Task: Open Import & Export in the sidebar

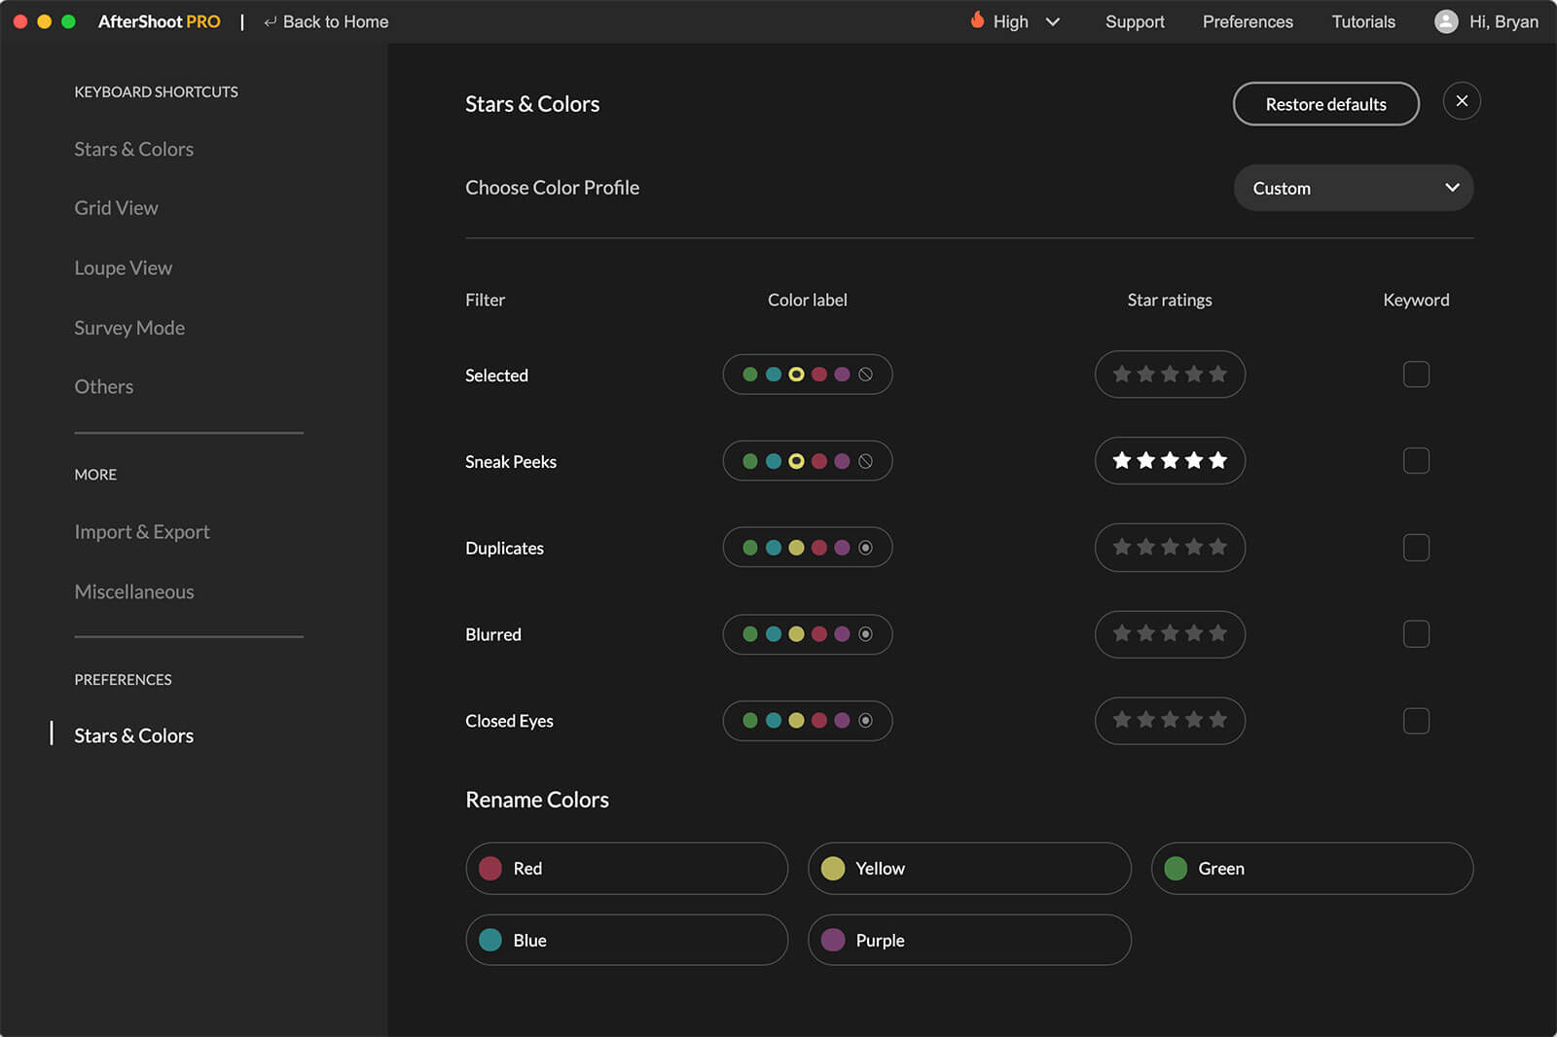Action: (142, 532)
